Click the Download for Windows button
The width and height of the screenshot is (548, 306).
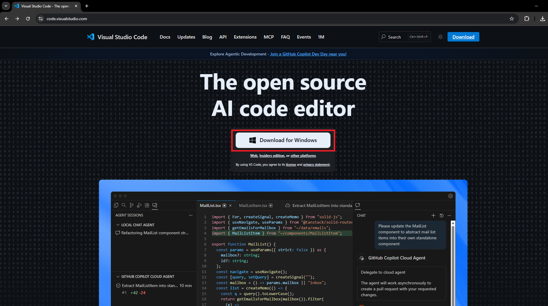(283, 140)
